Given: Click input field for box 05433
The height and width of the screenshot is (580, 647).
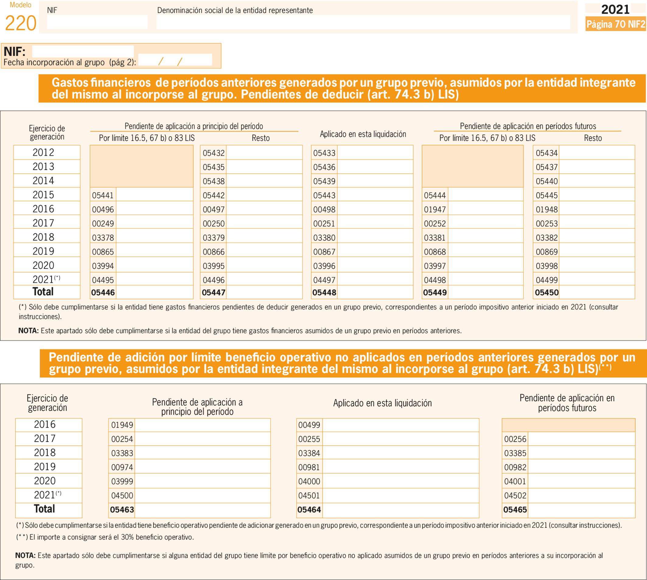Looking at the screenshot, I should point(375,153).
